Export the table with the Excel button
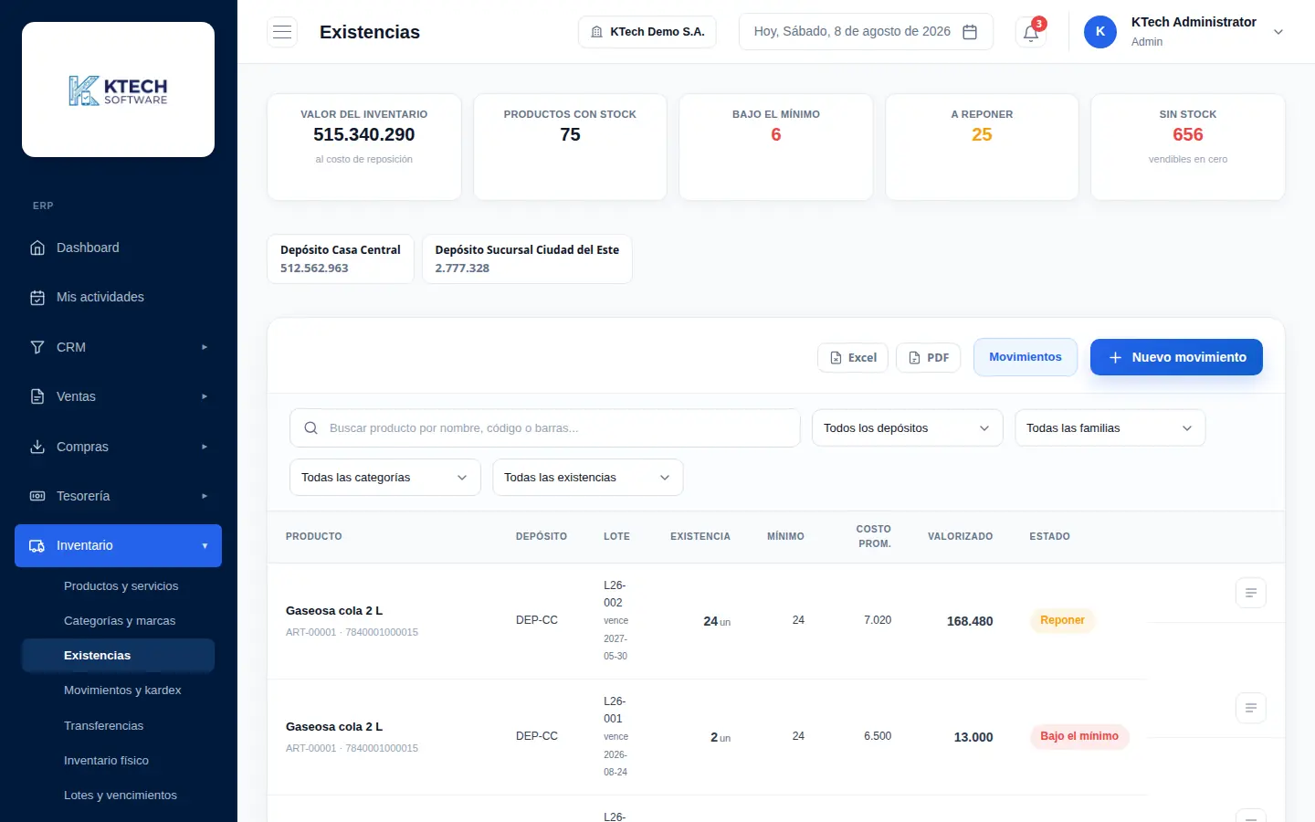Image resolution: width=1315 pixels, height=822 pixels. 853,358
